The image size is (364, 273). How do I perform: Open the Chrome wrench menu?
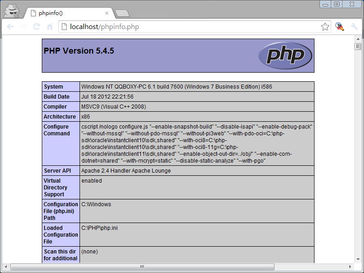coord(354,27)
